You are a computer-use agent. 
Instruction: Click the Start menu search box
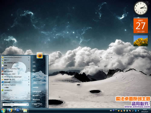[x=16, y=105]
